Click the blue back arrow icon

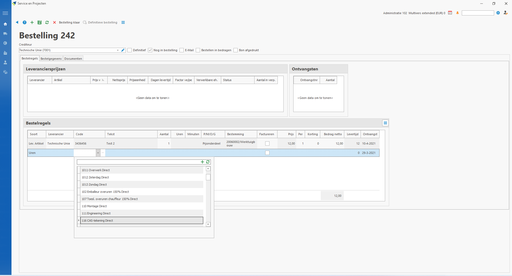[17, 22]
